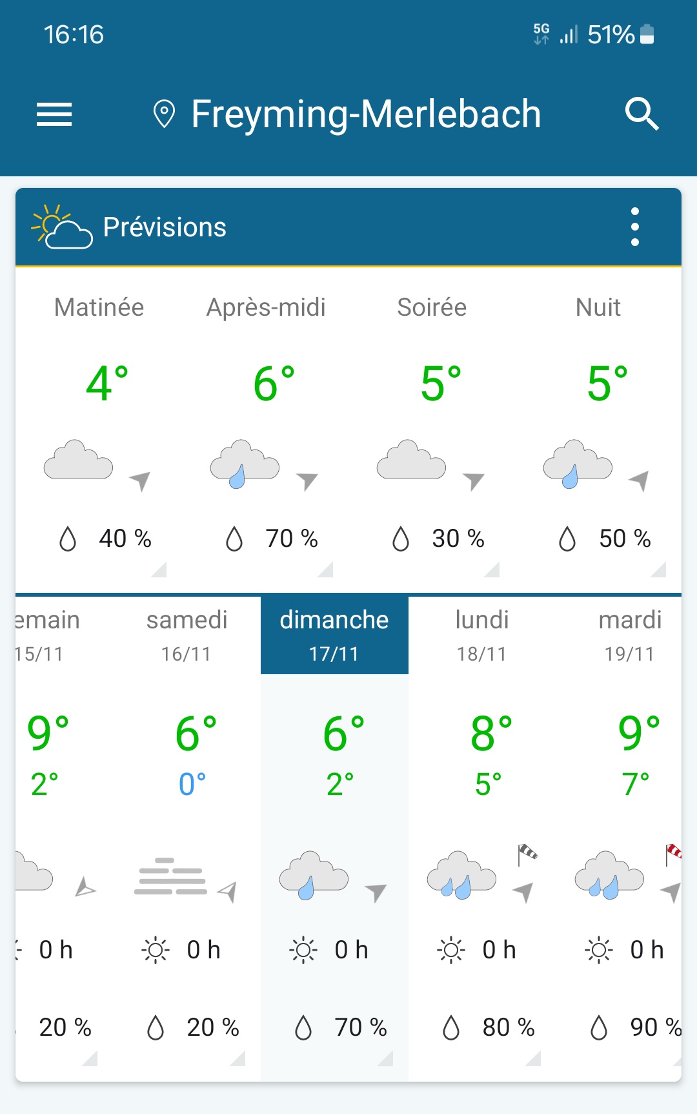The width and height of the screenshot is (697, 1114).
Task: Switch to the mardi 19/11 tab
Action: click(x=630, y=635)
